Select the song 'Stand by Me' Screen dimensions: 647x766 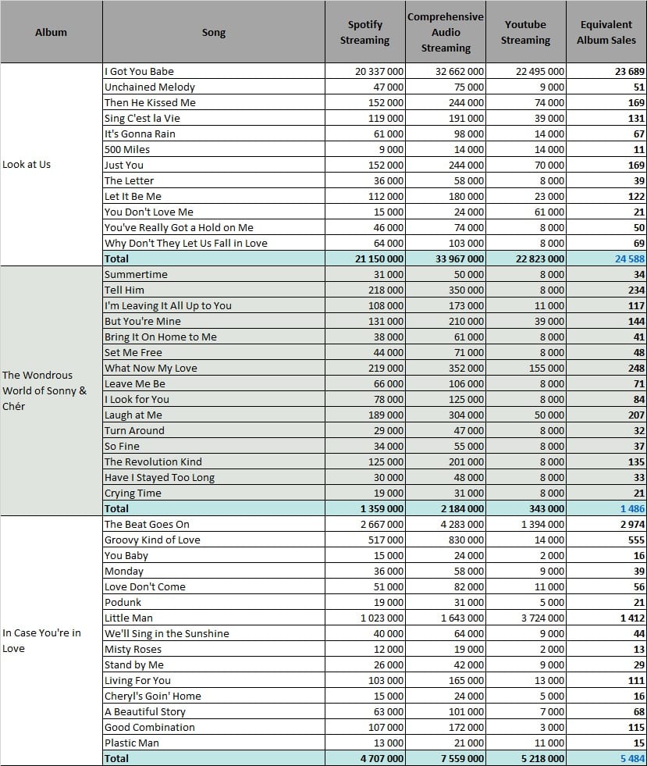coord(134,665)
